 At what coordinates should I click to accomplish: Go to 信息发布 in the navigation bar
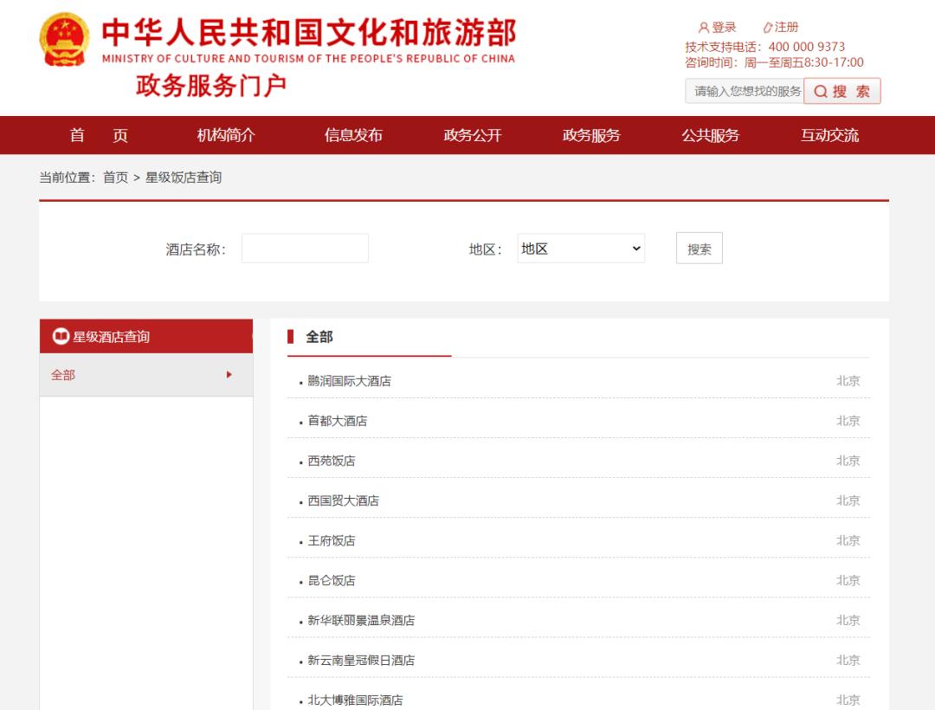pyautogui.click(x=353, y=135)
